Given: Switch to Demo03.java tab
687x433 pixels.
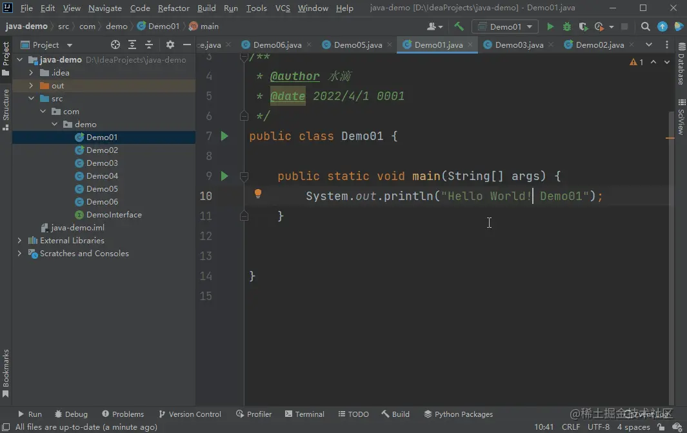Looking at the screenshot, I should (x=519, y=45).
